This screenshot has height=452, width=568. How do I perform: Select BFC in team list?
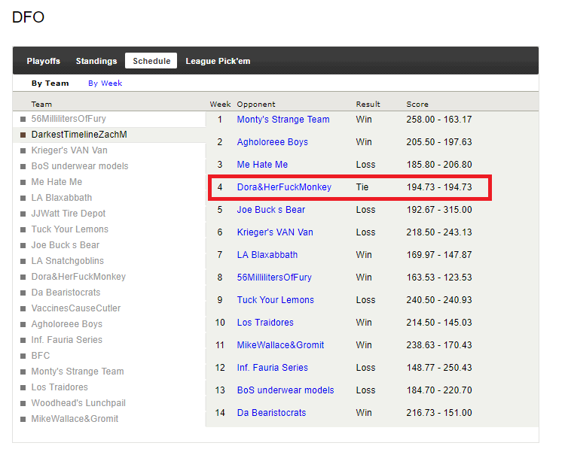click(x=40, y=356)
